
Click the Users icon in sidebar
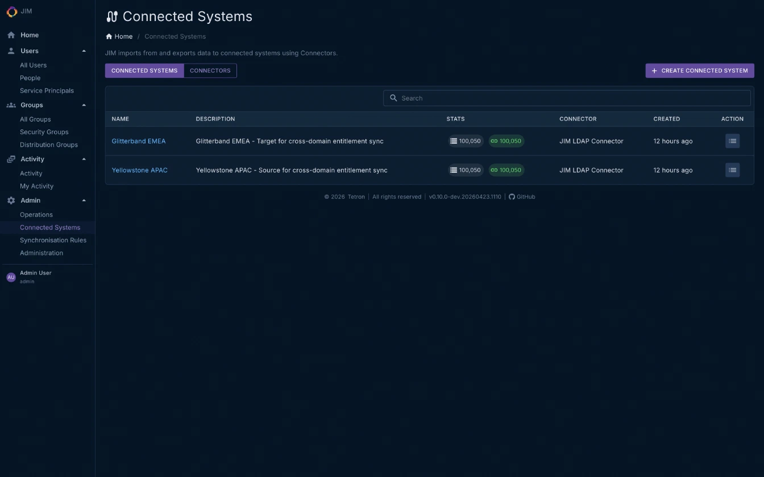(x=10, y=51)
